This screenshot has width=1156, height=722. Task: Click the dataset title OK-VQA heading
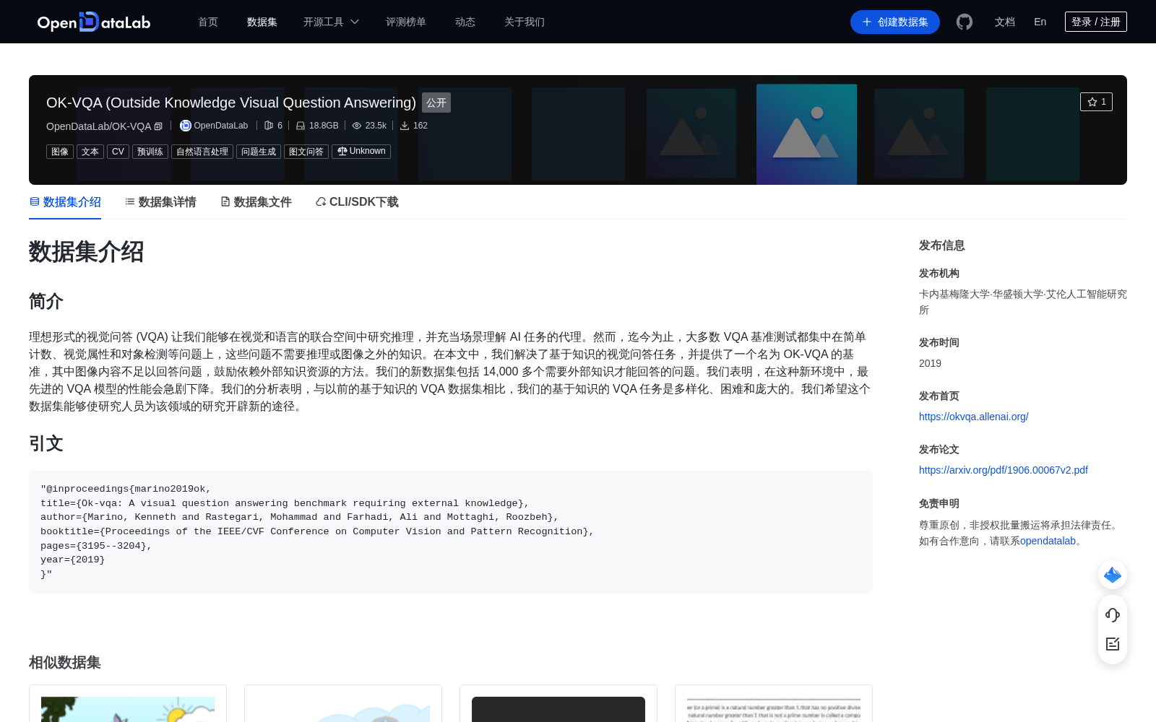pyautogui.click(x=231, y=103)
